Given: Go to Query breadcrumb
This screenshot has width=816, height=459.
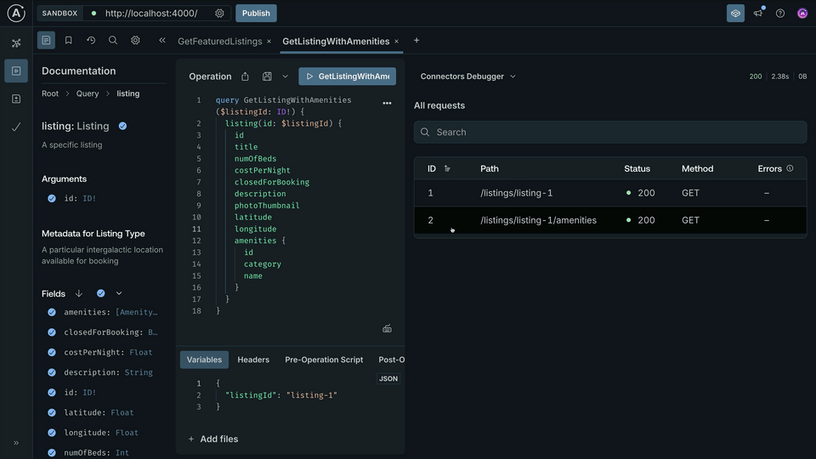Looking at the screenshot, I should 88,93.
